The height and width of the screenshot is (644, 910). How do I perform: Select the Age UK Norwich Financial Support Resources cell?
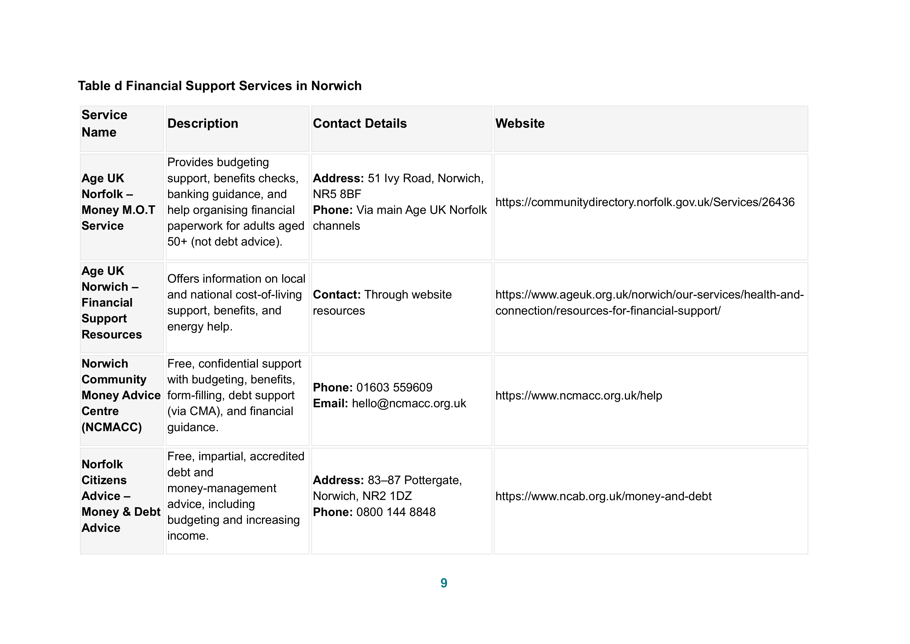click(x=122, y=308)
